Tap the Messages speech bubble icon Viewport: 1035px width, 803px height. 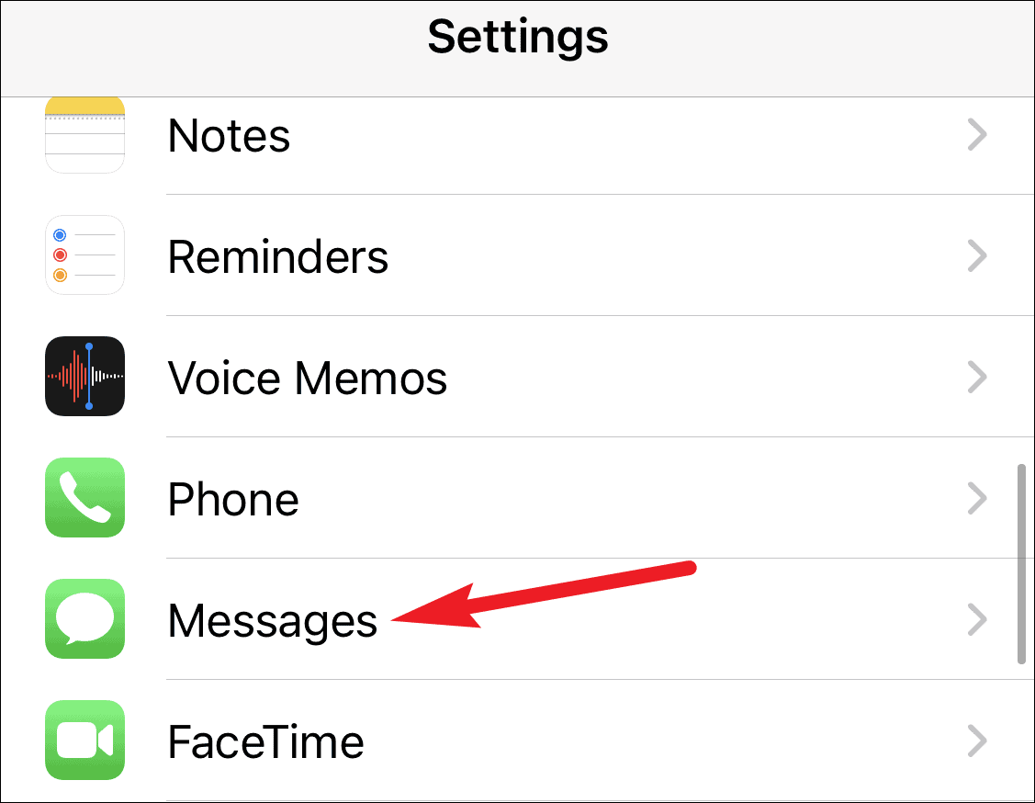(x=84, y=618)
